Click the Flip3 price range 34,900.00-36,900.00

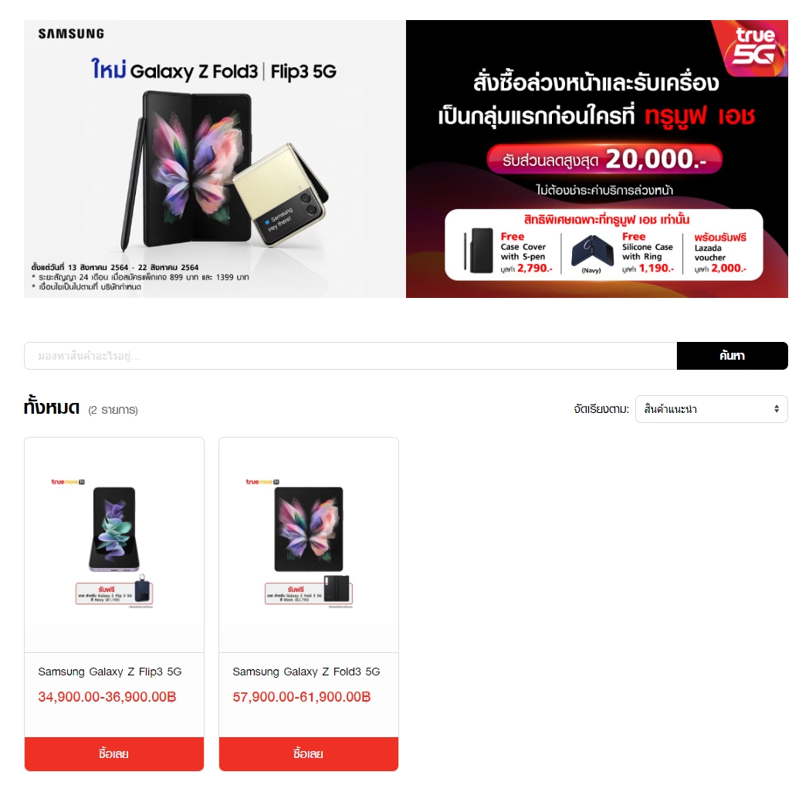tap(107, 697)
